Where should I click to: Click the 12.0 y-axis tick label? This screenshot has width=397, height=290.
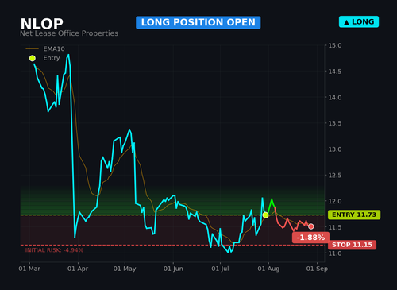coord(335,201)
